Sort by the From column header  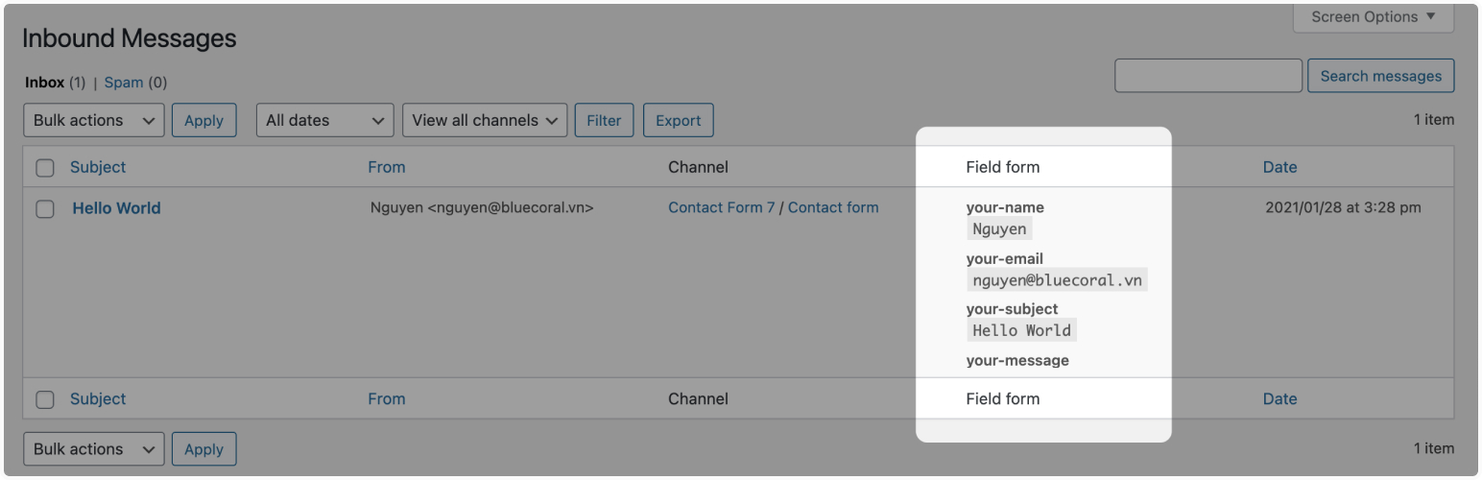pos(386,167)
